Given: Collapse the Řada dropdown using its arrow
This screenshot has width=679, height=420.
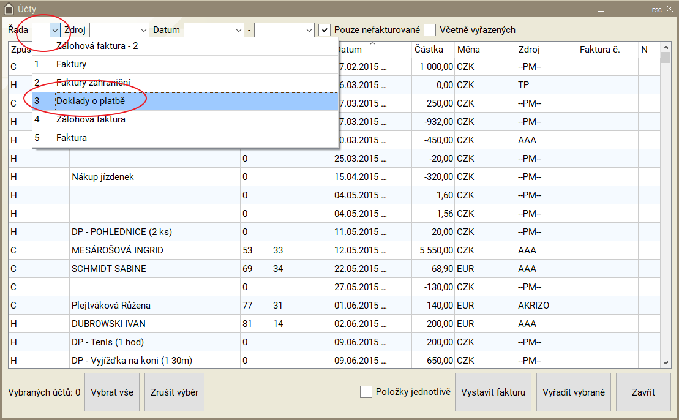Looking at the screenshot, I should 55,30.
